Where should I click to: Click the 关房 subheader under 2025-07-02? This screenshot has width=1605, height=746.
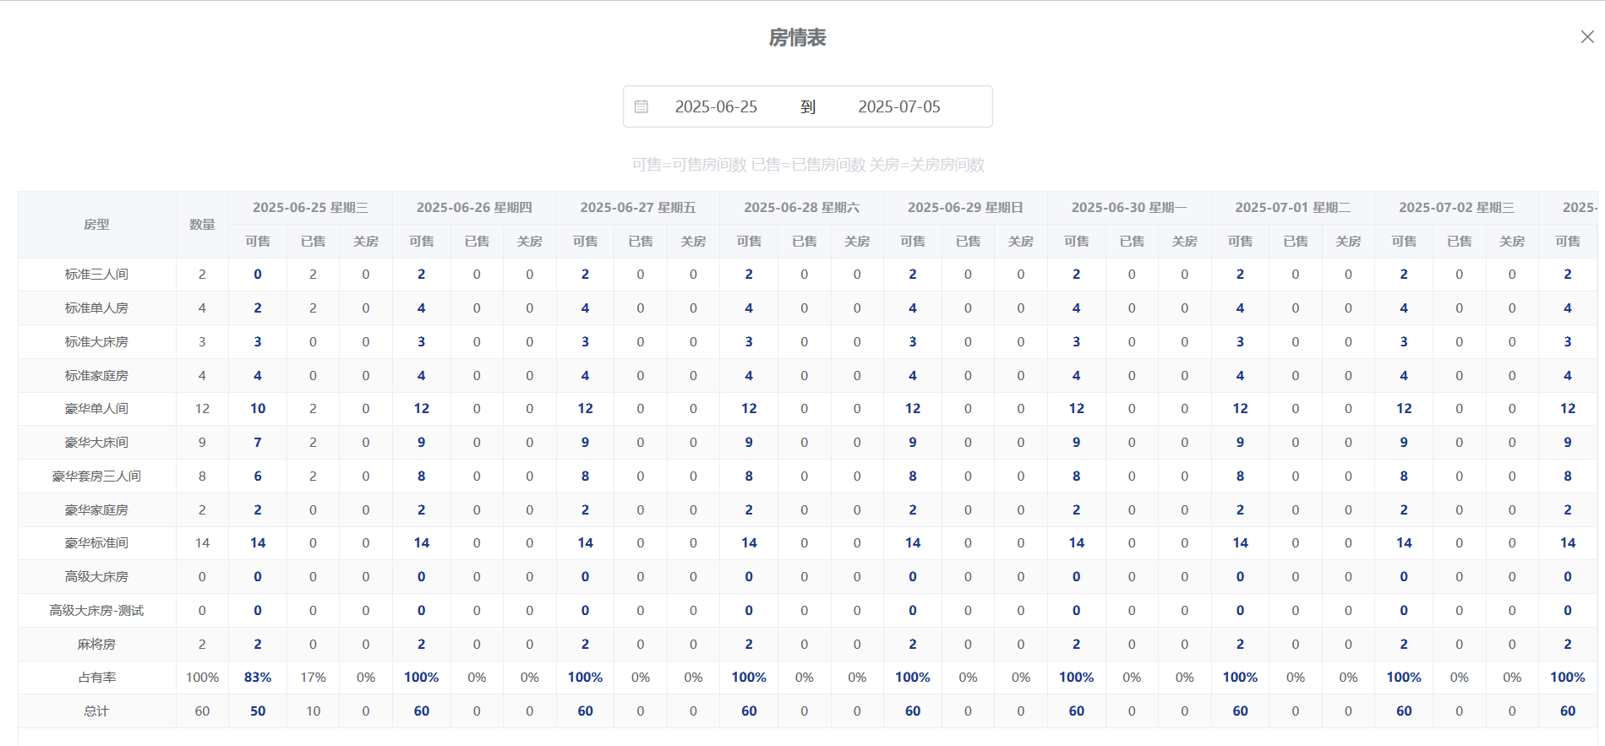1512,242
